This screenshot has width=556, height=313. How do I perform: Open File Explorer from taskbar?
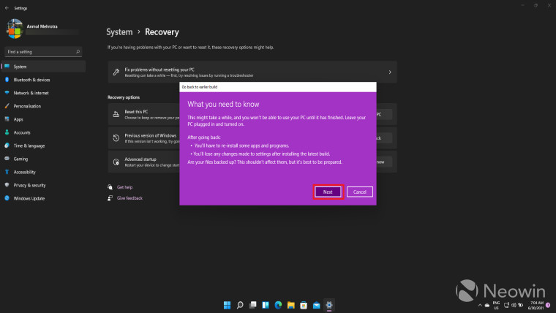click(x=291, y=305)
